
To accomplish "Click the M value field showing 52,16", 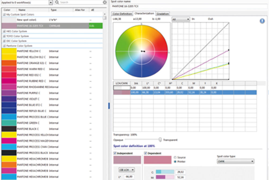I will (x=180, y=177).
